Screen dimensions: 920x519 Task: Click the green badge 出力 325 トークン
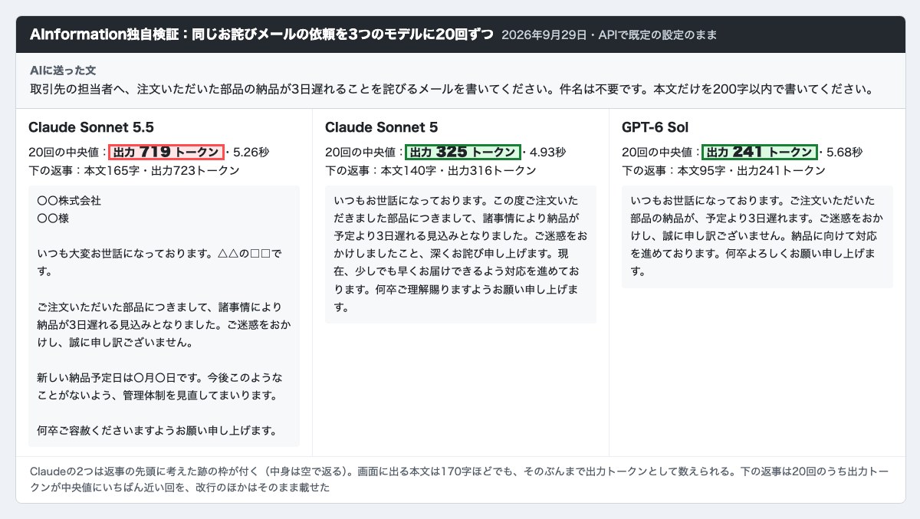[463, 152]
